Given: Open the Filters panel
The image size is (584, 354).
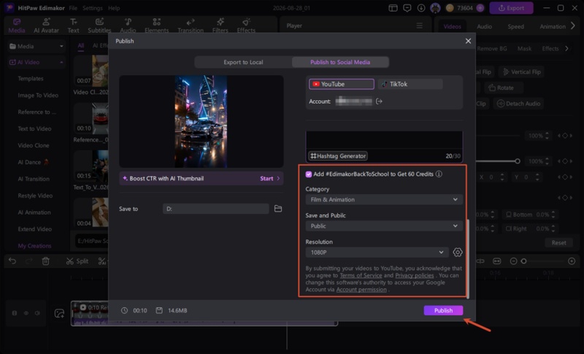Looking at the screenshot, I should click(x=220, y=26).
